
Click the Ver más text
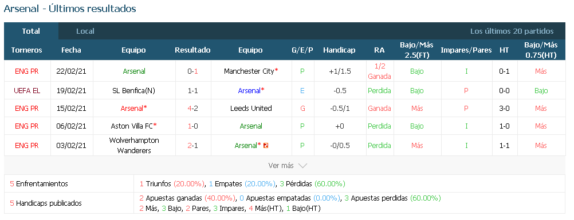click(x=281, y=166)
